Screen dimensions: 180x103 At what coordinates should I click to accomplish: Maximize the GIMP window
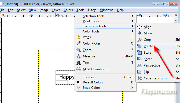(x=165, y=4)
